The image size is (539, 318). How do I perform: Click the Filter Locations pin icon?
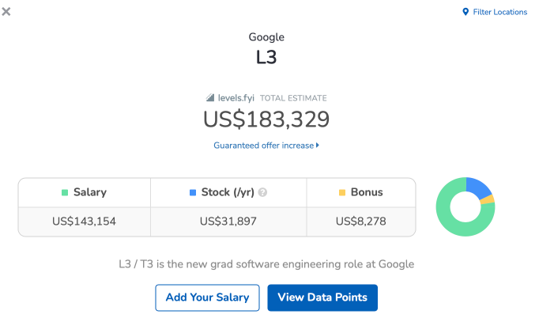pos(465,12)
